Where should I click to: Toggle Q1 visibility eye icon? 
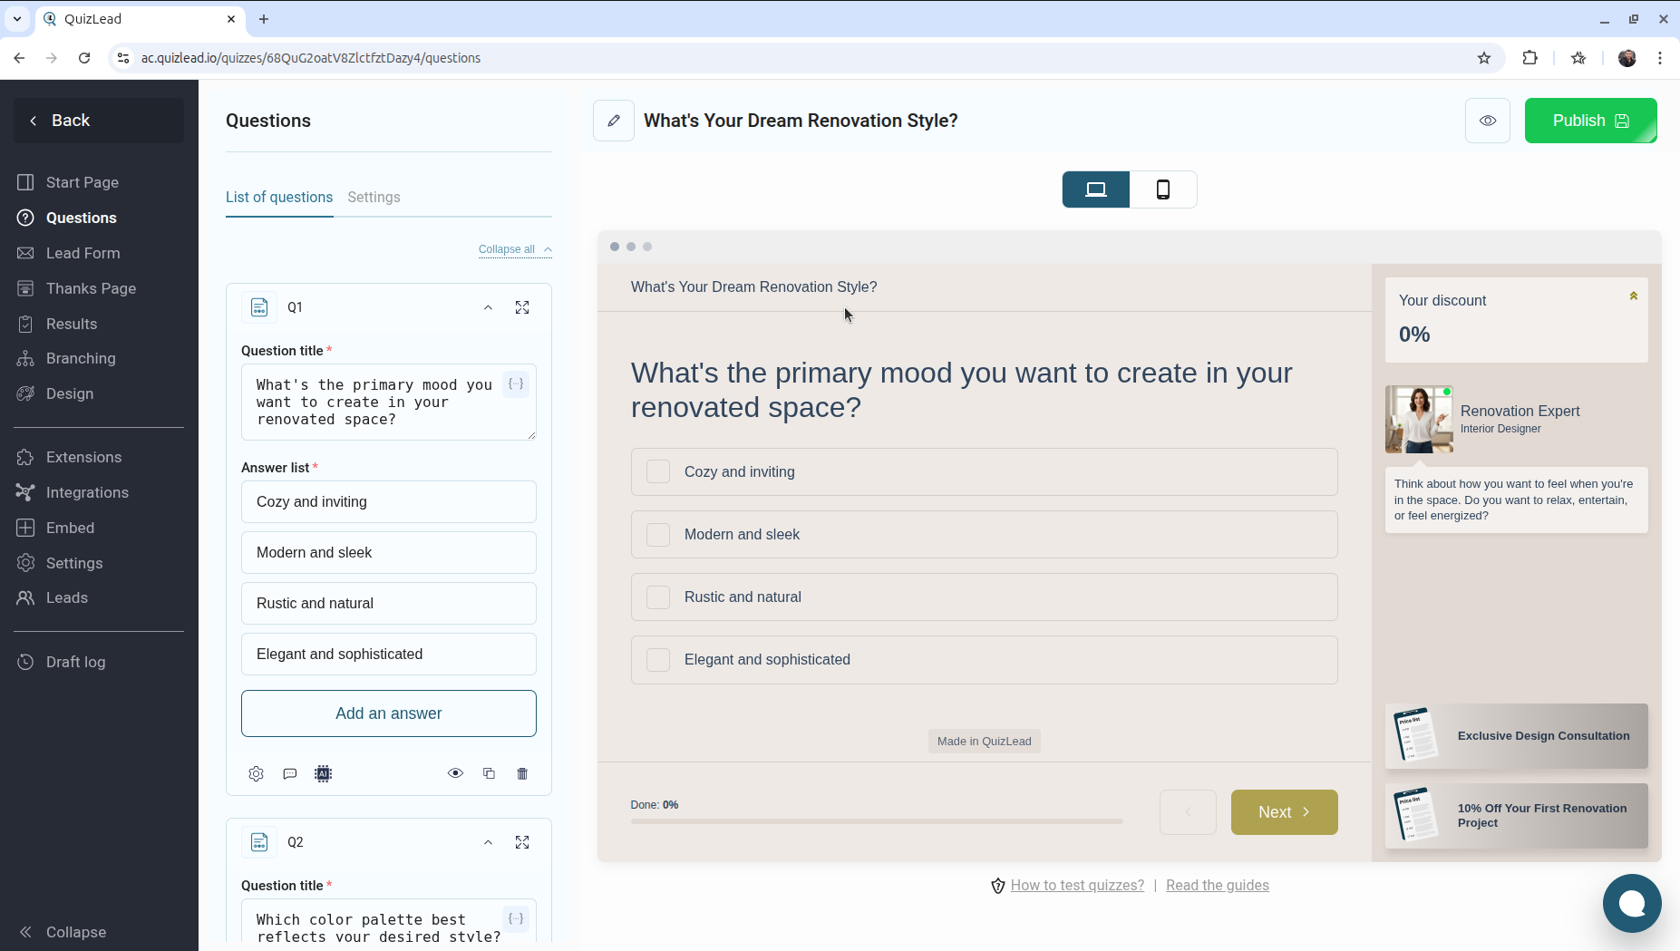coord(455,773)
